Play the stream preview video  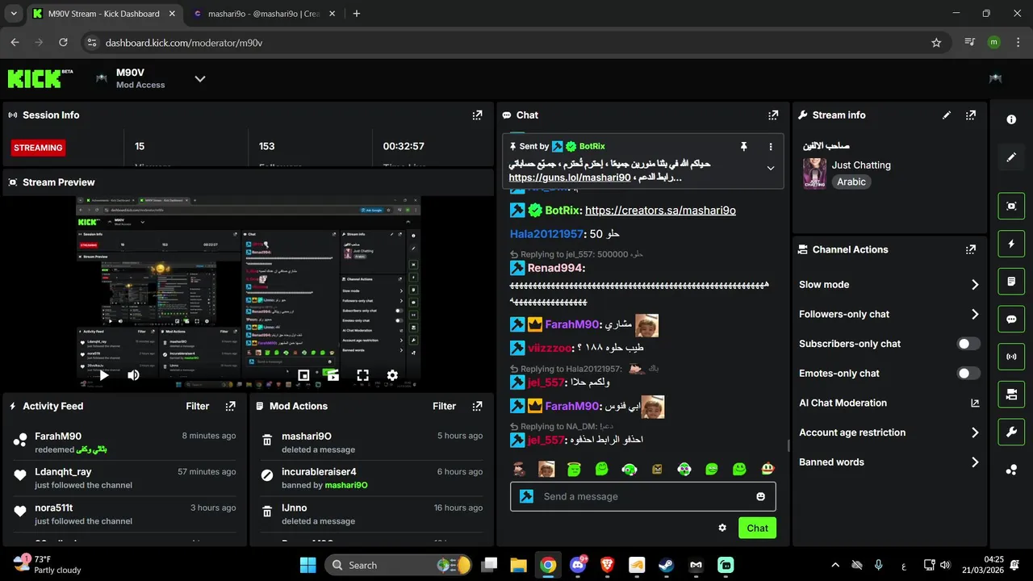coord(104,375)
